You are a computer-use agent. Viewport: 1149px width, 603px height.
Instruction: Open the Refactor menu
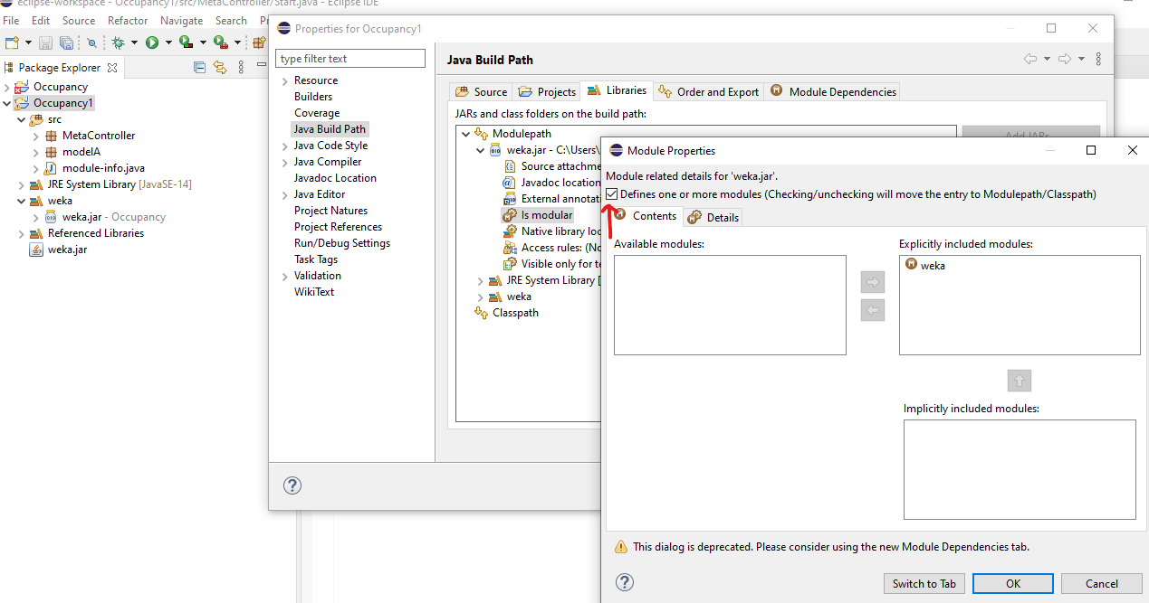[128, 20]
